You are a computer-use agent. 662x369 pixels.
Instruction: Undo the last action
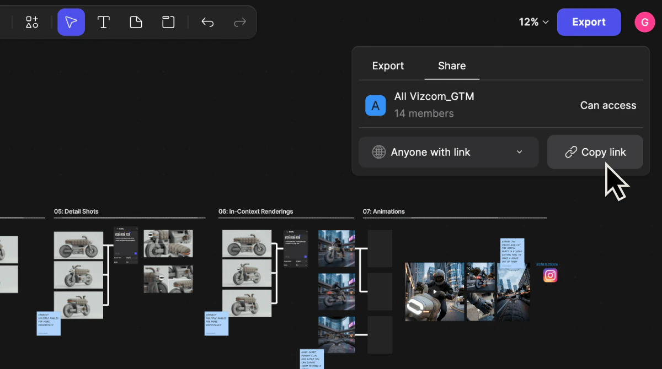coord(207,22)
